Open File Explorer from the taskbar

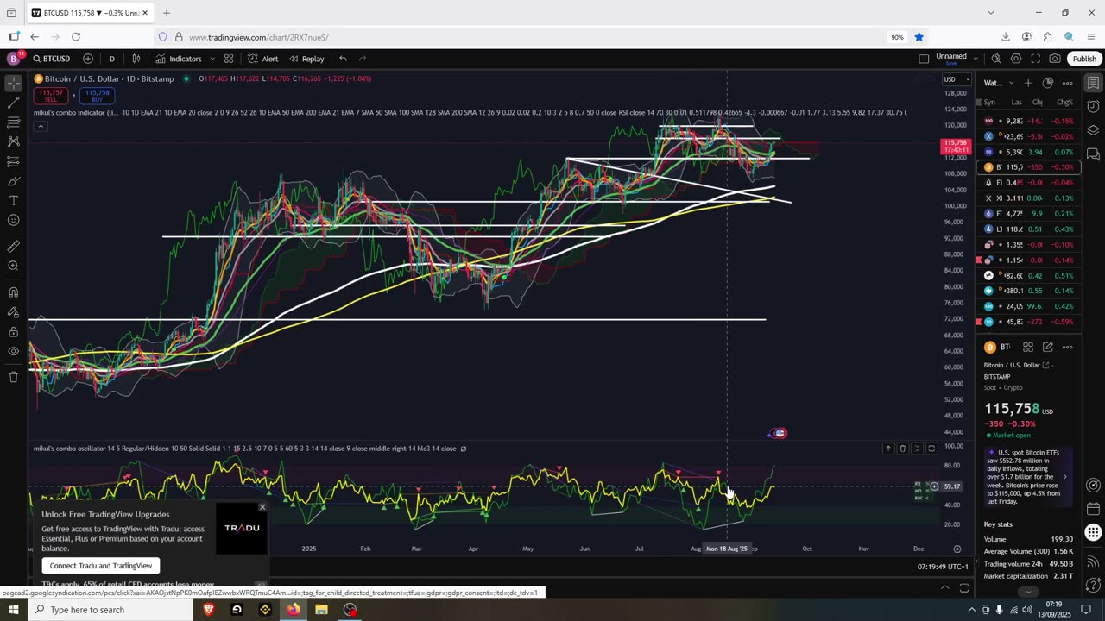pos(321,610)
